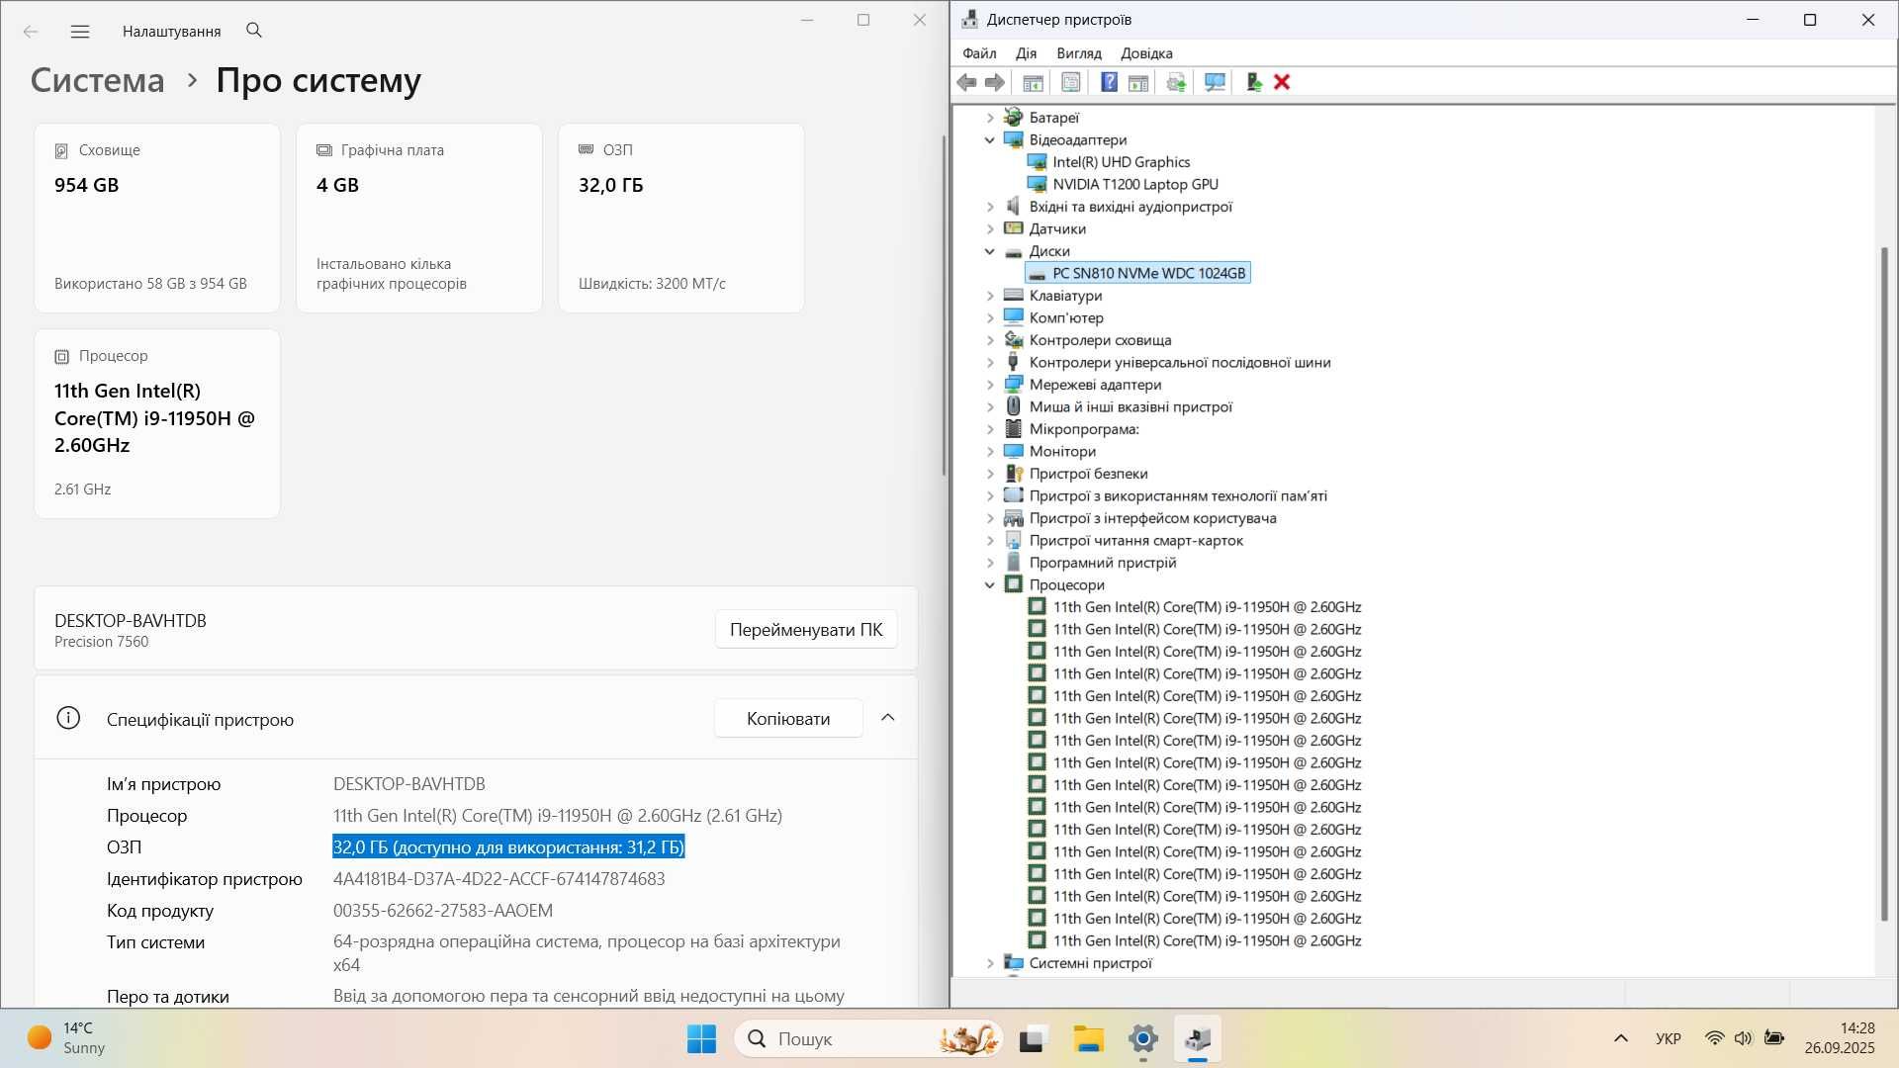Click Show/Hide Console Tree toolbar icon
The width and height of the screenshot is (1899, 1068).
coord(1033,82)
